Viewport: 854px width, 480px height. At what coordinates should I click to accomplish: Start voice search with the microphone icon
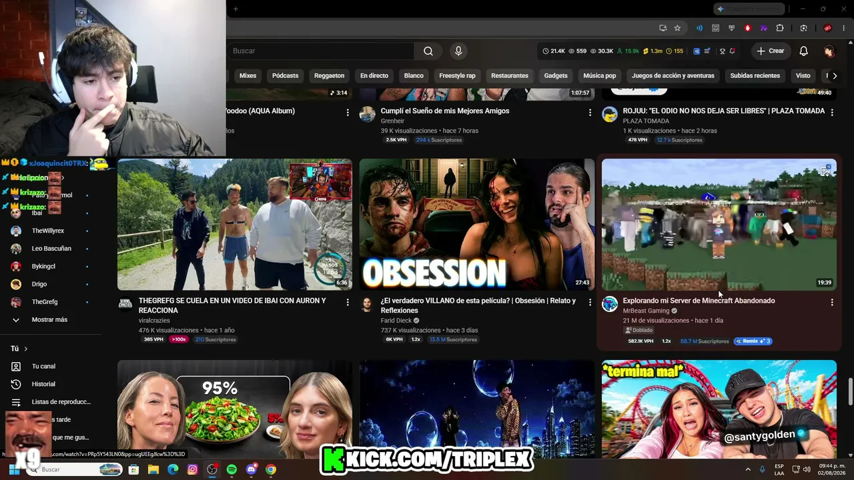coord(458,51)
